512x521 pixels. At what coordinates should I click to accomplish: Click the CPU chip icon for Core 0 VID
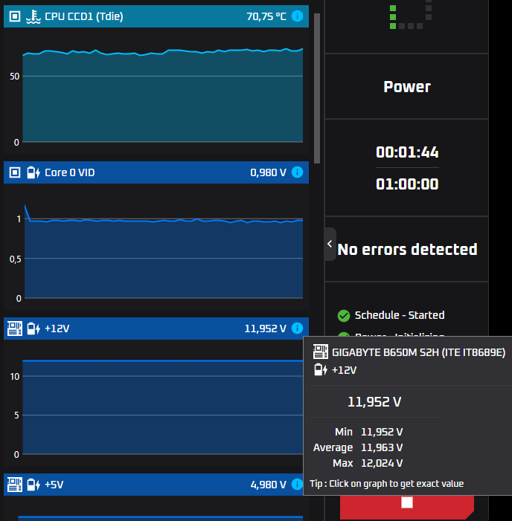point(15,172)
